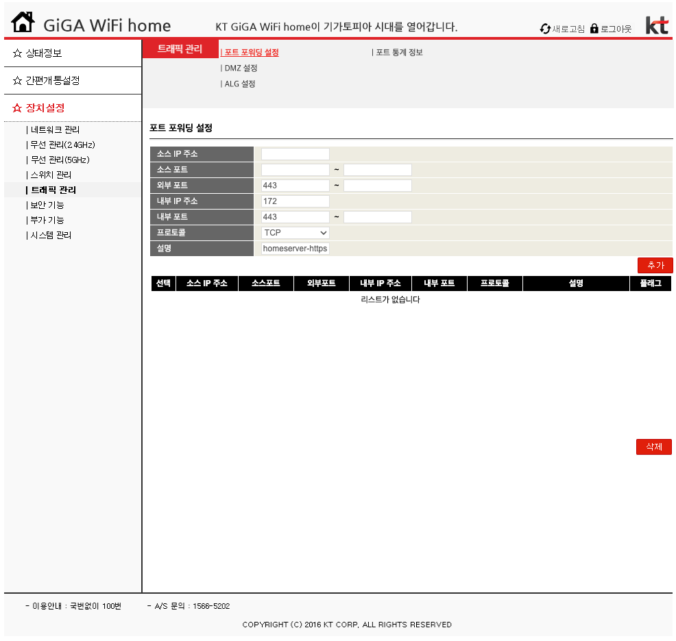The width and height of the screenshot is (676, 641).
Task: Click the red star icon beside 장치설정
Action: (17, 108)
